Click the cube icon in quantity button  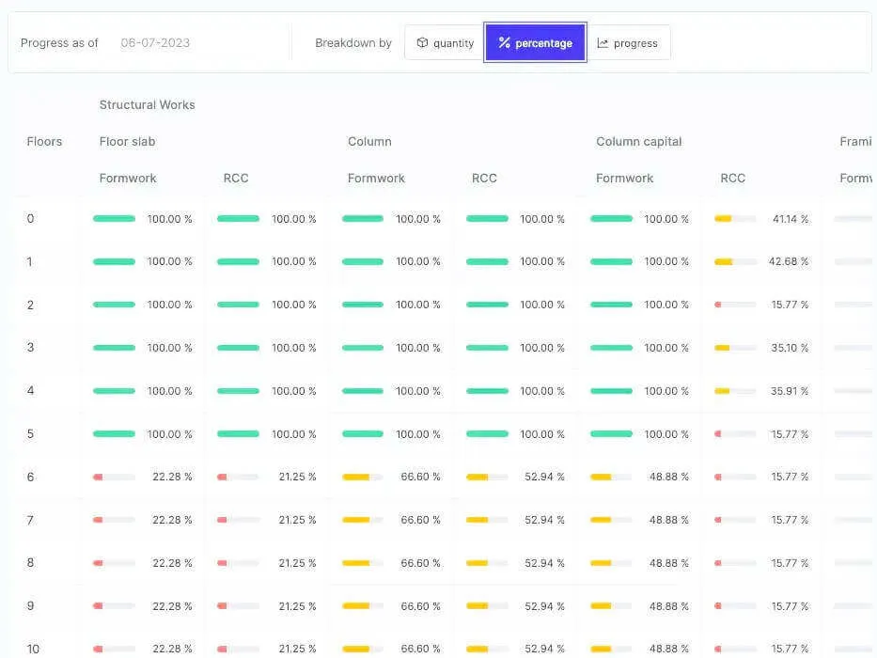423,43
